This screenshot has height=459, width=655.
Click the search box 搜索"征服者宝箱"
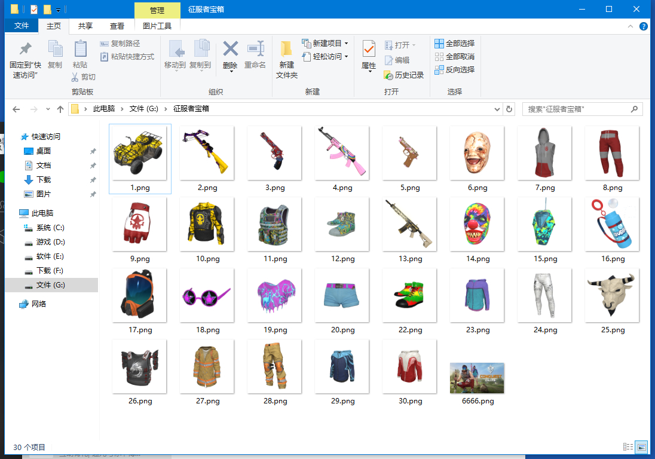point(583,109)
